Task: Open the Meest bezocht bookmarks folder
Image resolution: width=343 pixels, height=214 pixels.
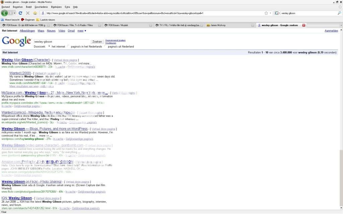Action: point(10,20)
